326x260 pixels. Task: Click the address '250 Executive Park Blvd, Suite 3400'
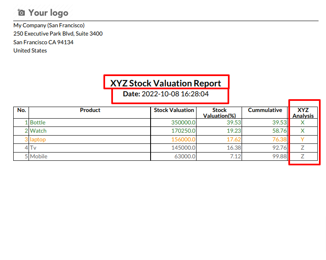[58, 33]
